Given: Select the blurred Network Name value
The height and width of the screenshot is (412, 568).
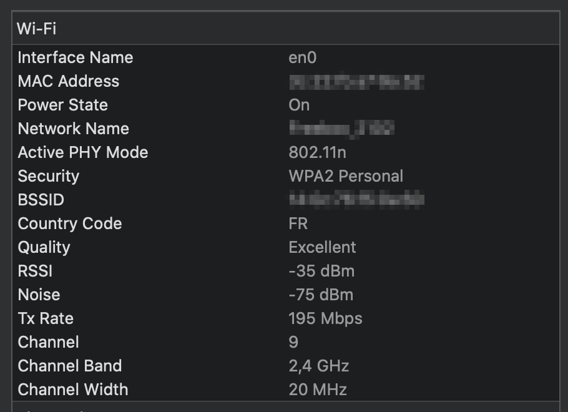Looking at the screenshot, I should pyautogui.click(x=341, y=129).
